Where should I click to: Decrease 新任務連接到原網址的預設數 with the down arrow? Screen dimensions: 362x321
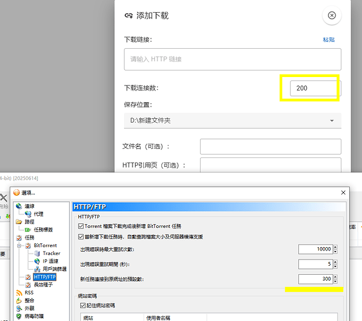point(335,282)
